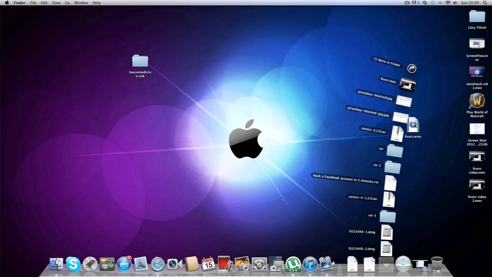This screenshot has height=277, width=492.
Task: Open iCal calendar showing 15
Action: click(x=208, y=264)
